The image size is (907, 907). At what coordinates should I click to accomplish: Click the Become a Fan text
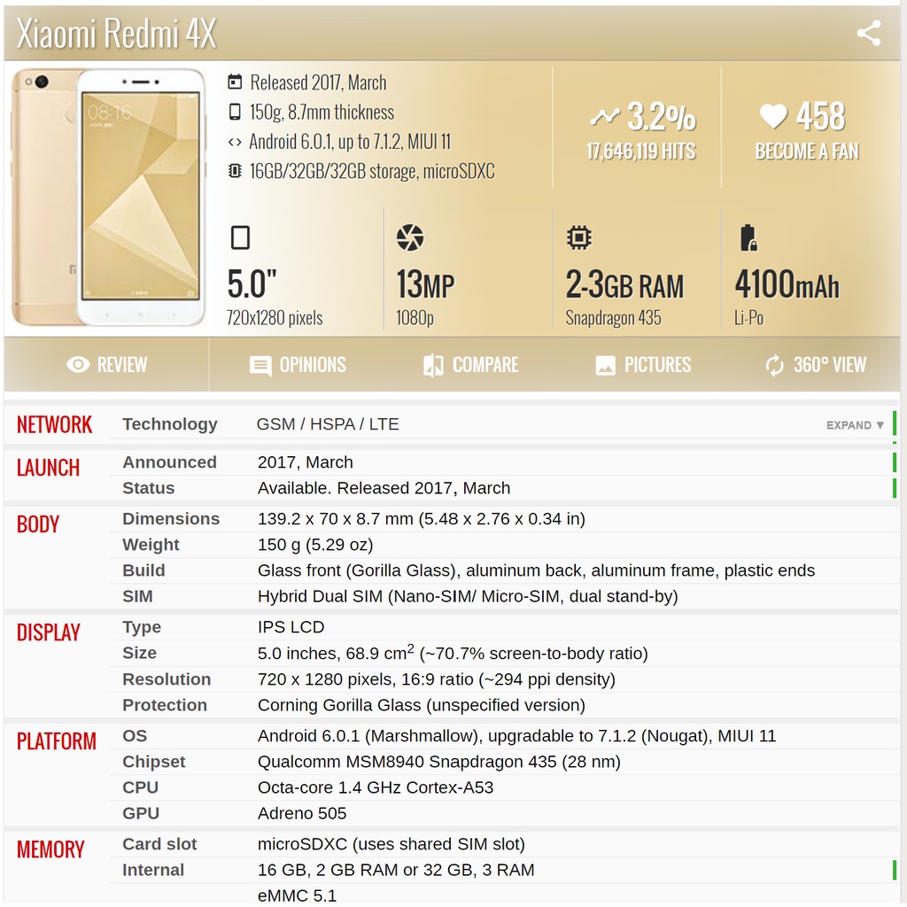[x=807, y=151]
